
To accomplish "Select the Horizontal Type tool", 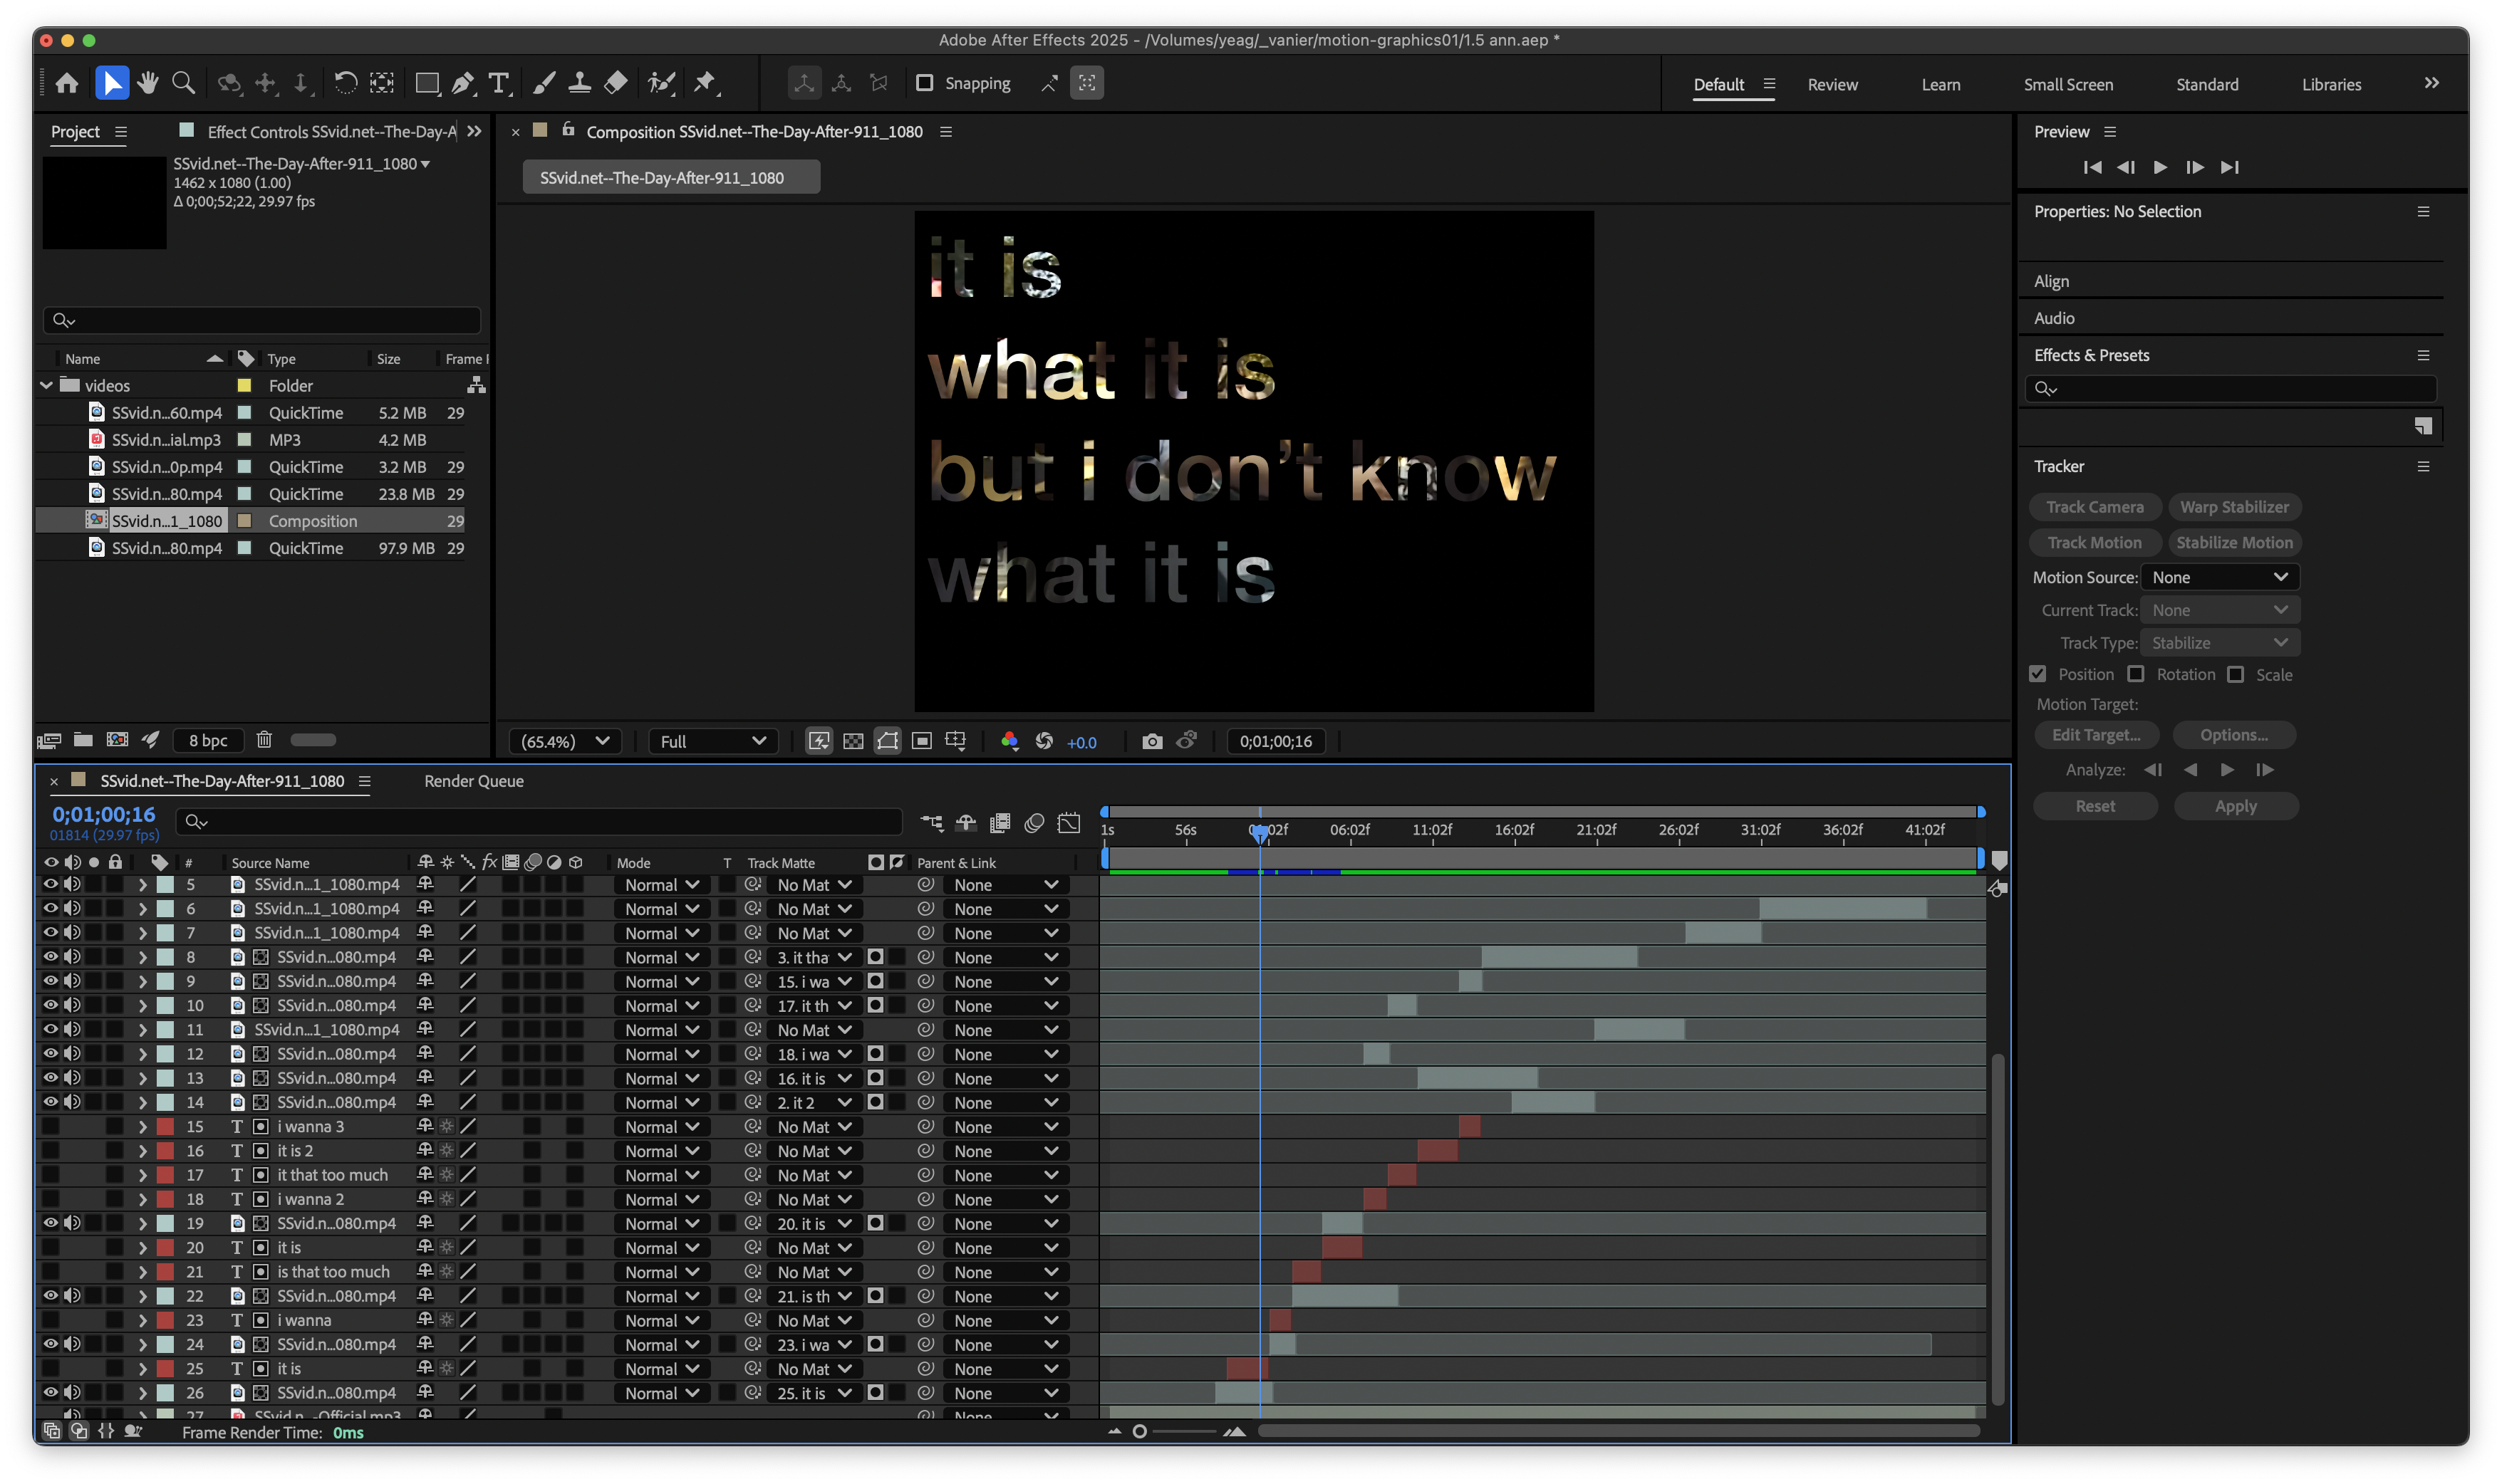I will pos(498,83).
